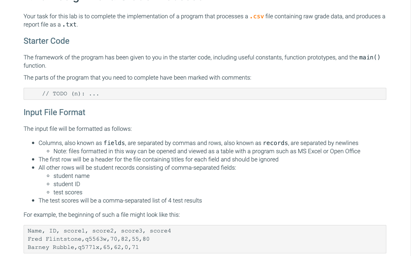Click the Input File Format heading
The image size is (411, 256).
point(54,112)
